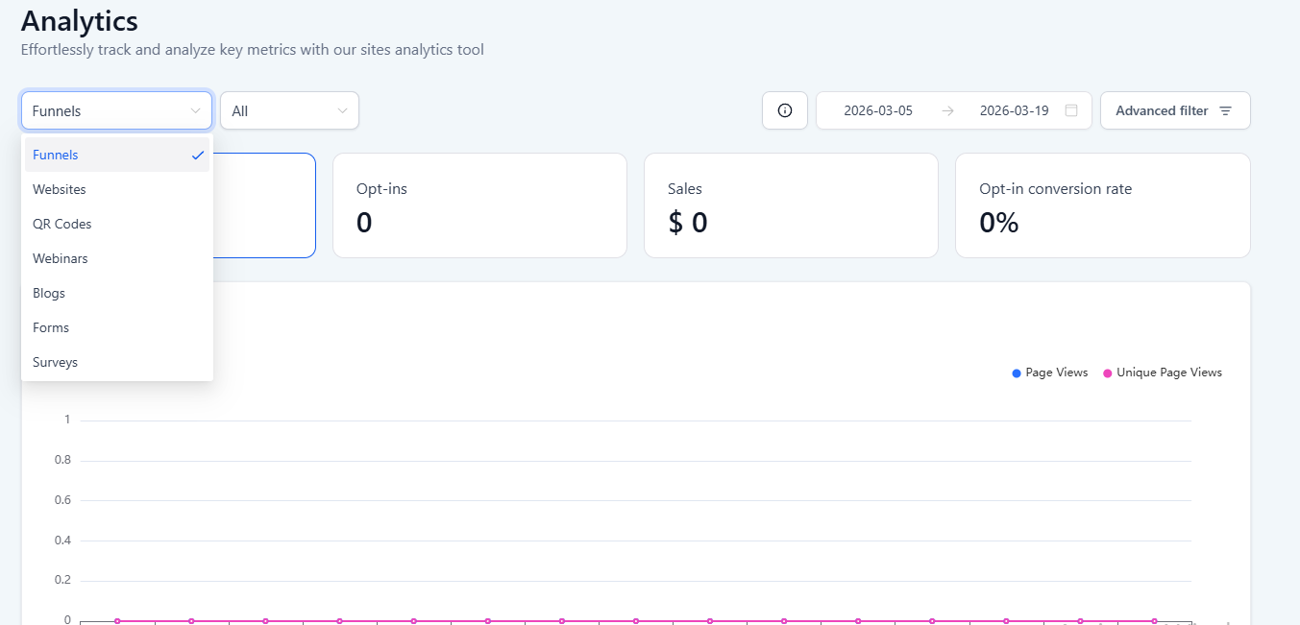1300x625 pixels.
Task: Click the info circle icon button
Action: point(784,110)
